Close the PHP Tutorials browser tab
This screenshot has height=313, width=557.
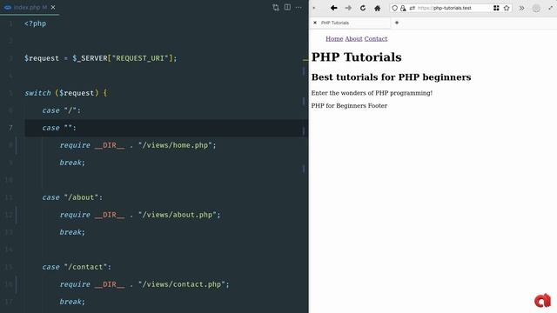[315, 23]
